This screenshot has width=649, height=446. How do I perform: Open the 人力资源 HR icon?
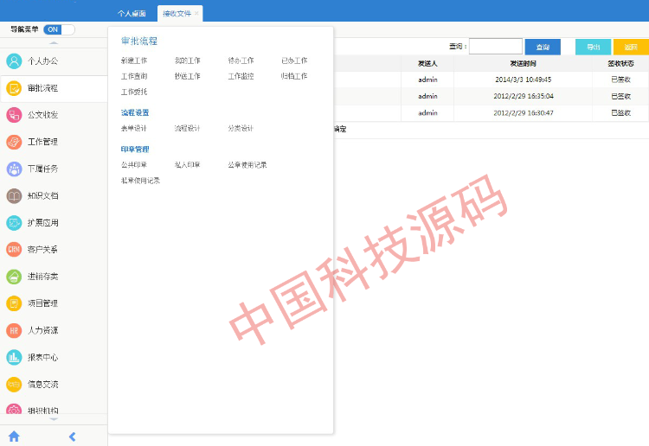click(x=14, y=330)
